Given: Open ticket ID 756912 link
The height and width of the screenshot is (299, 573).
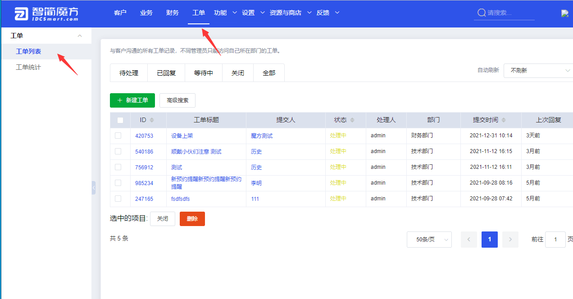Looking at the screenshot, I should click(x=144, y=168).
